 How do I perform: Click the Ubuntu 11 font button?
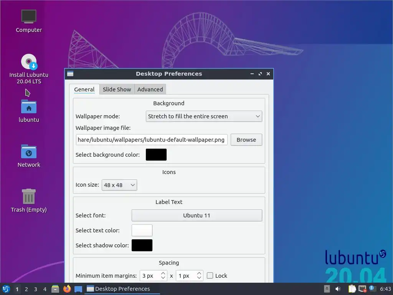(197, 215)
